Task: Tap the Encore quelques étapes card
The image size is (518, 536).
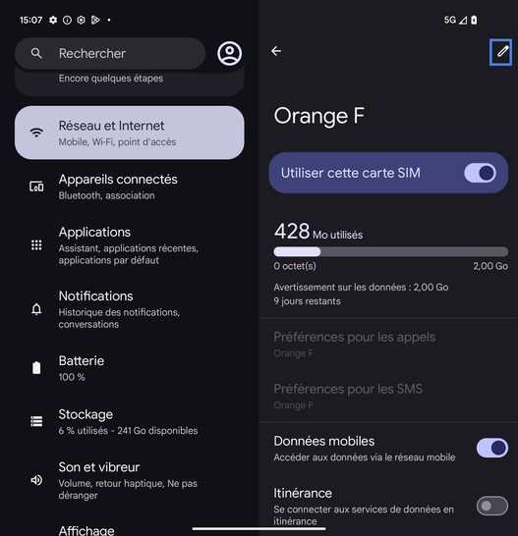Action: pos(130,80)
